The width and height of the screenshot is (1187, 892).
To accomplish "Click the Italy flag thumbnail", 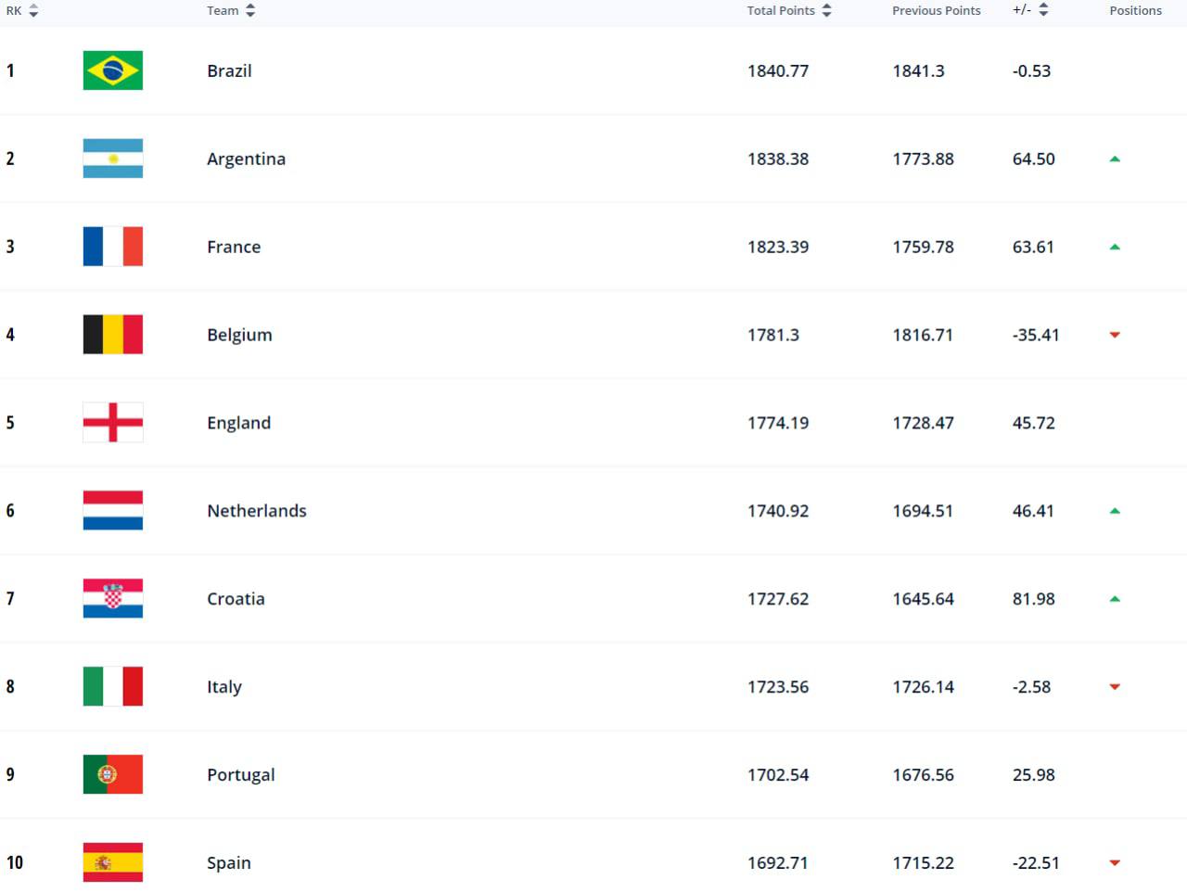I will tap(113, 686).
